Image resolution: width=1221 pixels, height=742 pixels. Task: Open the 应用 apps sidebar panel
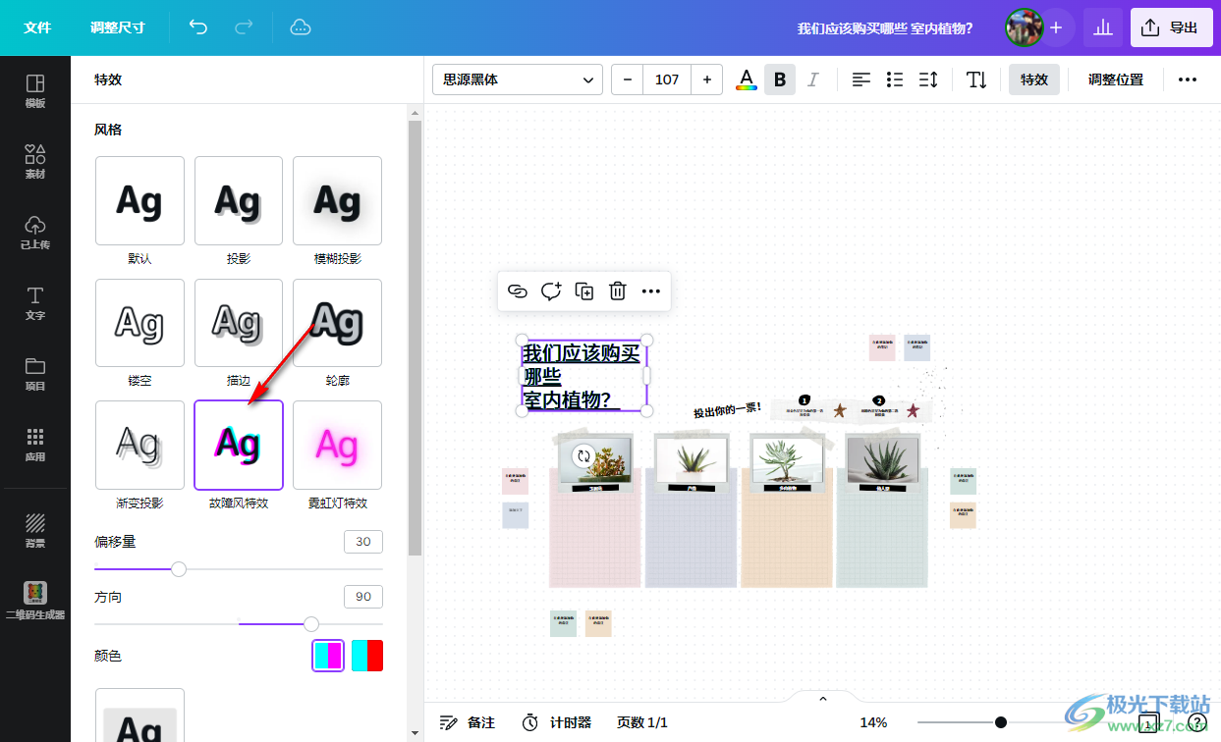(x=35, y=445)
